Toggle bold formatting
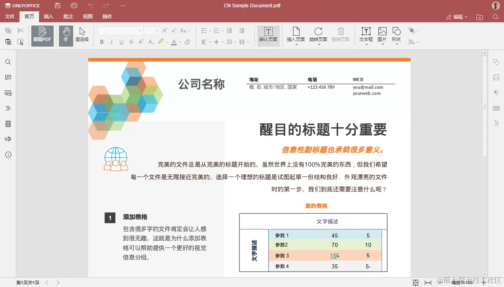504x287 pixels. coord(102,42)
